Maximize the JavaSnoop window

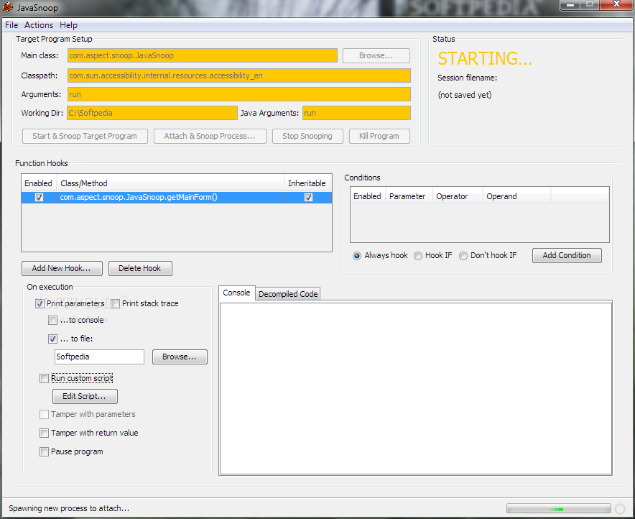point(590,4)
